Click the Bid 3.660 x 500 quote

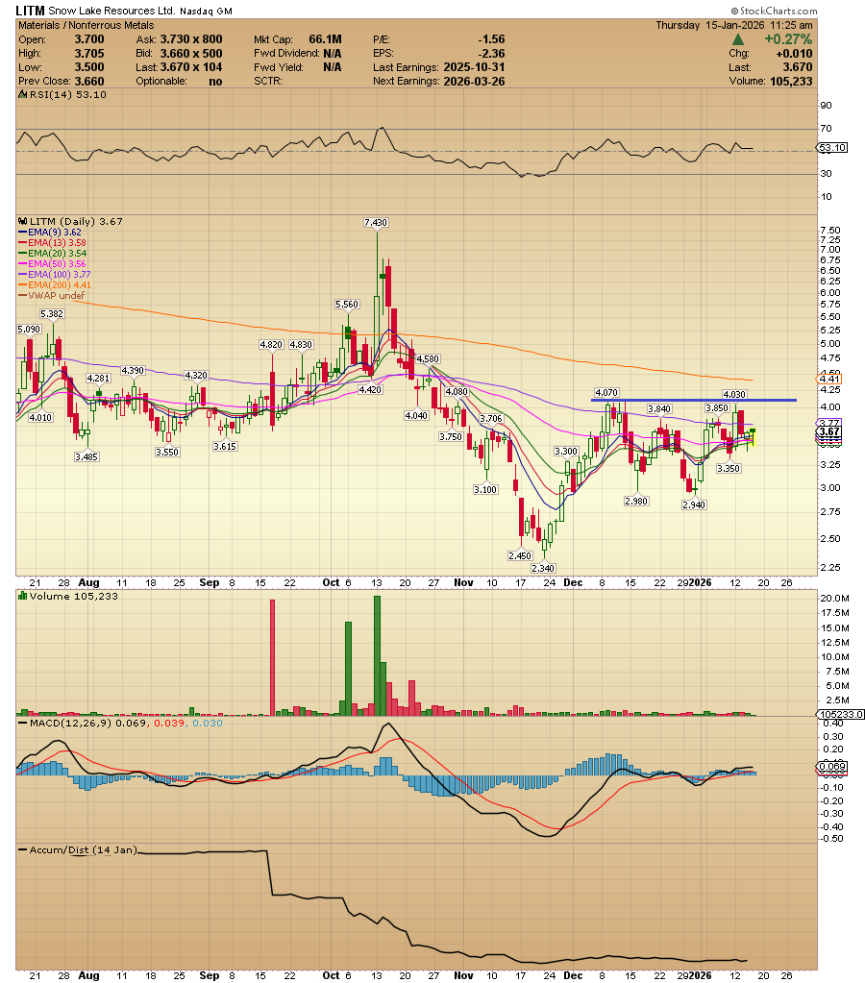[x=191, y=54]
